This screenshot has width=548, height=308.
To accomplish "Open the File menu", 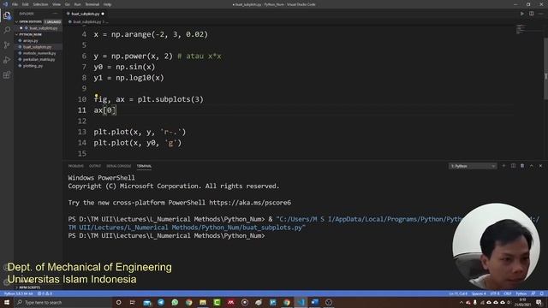I will [x=15, y=4].
